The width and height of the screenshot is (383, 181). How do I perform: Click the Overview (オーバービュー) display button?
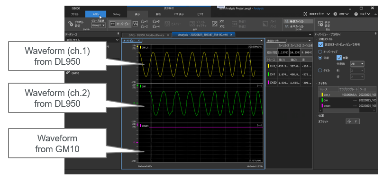click(119, 24)
